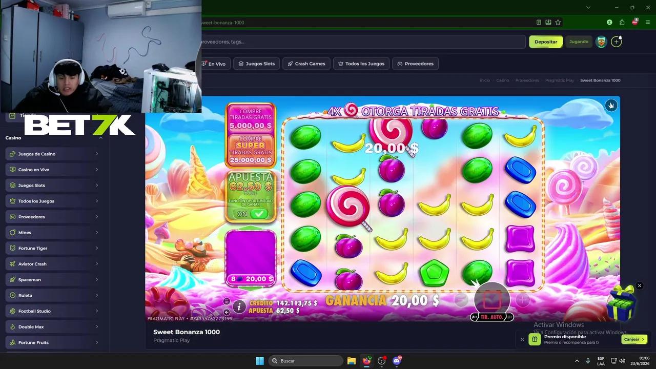The width and height of the screenshot is (656, 369).
Task: Click the Inicio breadcrumb link
Action: (484, 80)
